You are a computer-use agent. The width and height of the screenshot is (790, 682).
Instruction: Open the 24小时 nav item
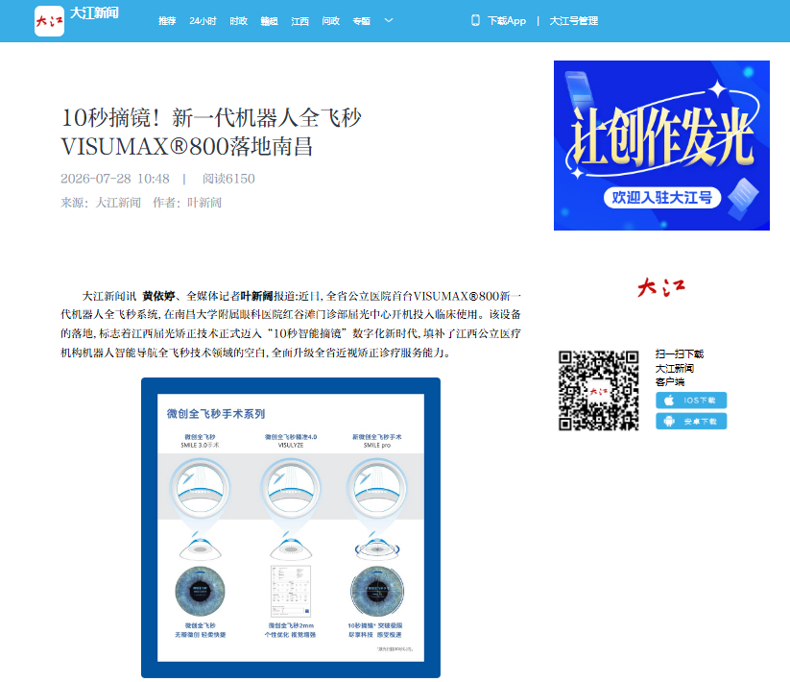click(203, 21)
